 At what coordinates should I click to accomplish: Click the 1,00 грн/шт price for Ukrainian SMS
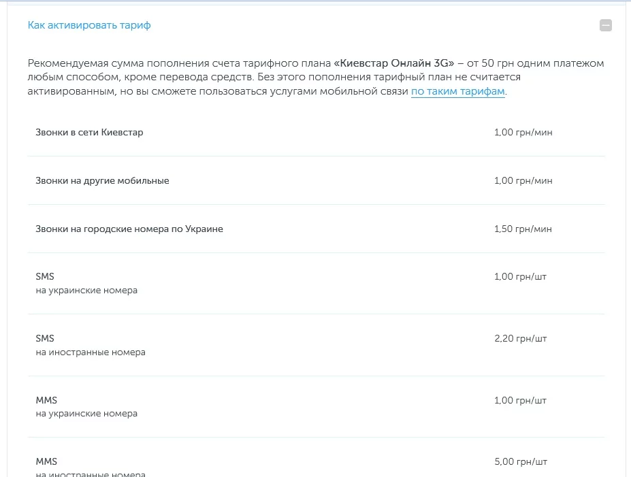pyautogui.click(x=520, y=277)
